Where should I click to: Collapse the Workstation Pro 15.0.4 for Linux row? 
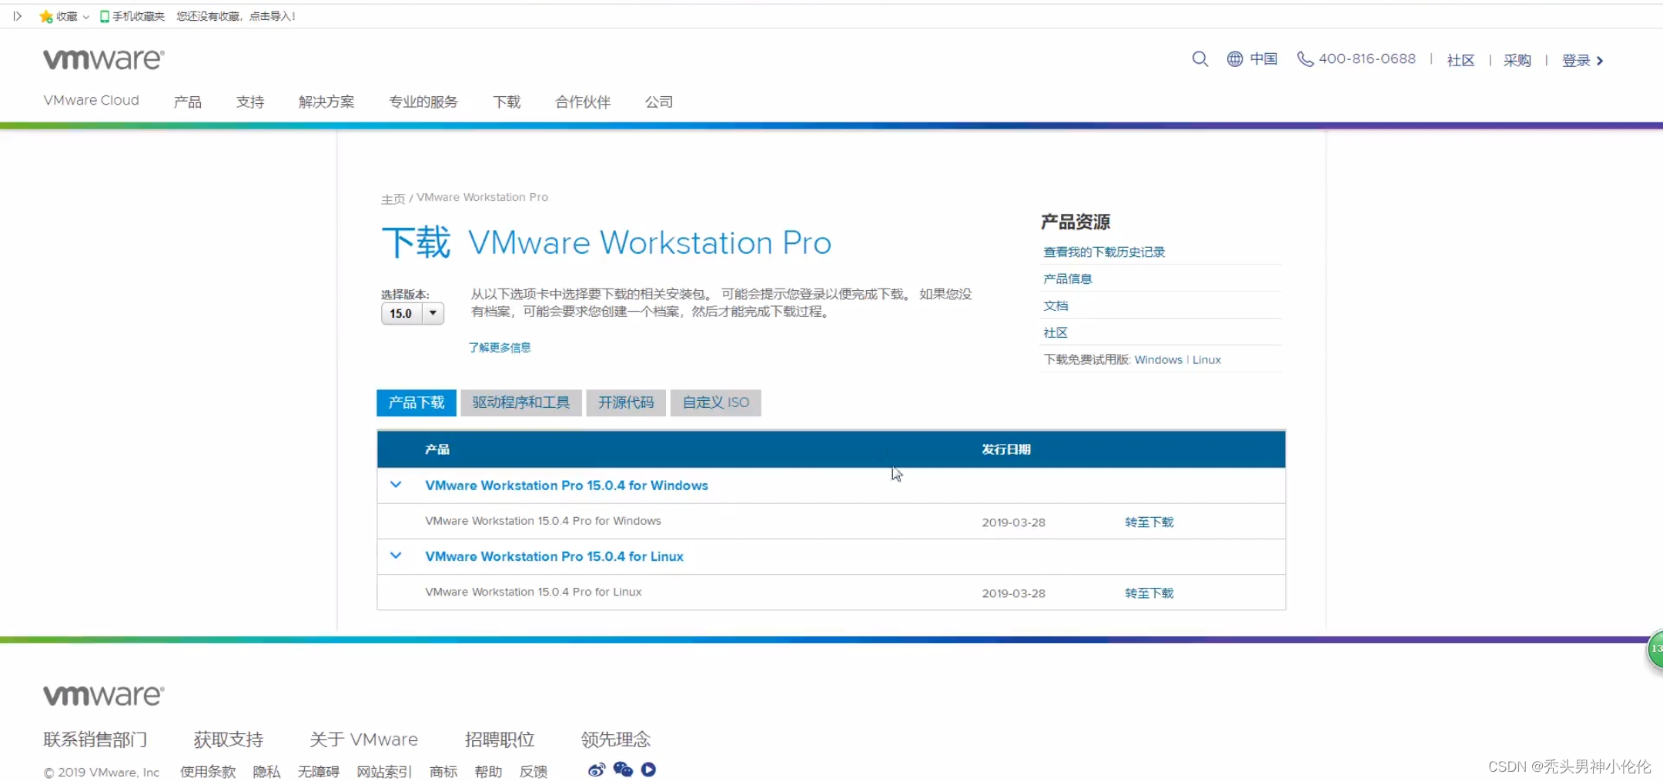pyautogui.click(x=396, y=556)
